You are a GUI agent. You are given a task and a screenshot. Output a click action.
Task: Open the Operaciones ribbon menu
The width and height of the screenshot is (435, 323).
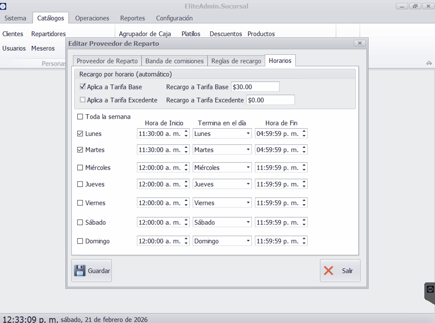coord(92,18)
